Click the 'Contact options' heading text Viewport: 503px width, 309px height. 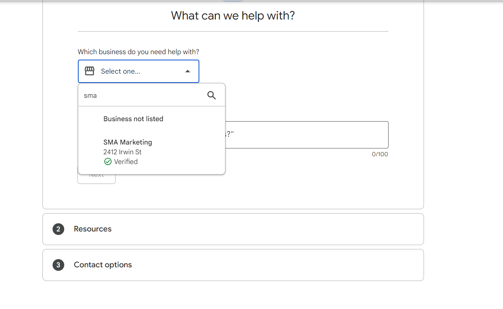103,265
